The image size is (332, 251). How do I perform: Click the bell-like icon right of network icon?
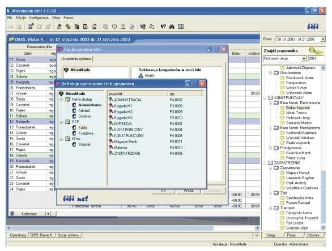pyautogui.click(x=152, y=27)
